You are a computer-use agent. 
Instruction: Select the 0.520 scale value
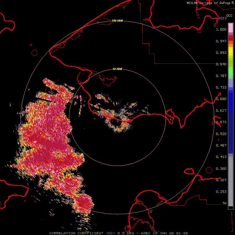221,134
